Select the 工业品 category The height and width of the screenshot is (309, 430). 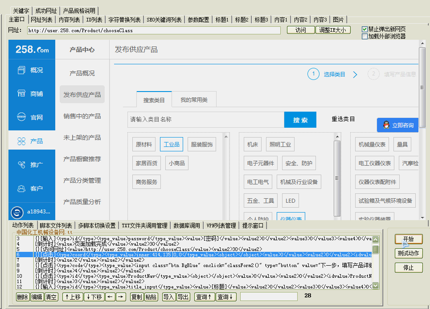click(172, 144)
